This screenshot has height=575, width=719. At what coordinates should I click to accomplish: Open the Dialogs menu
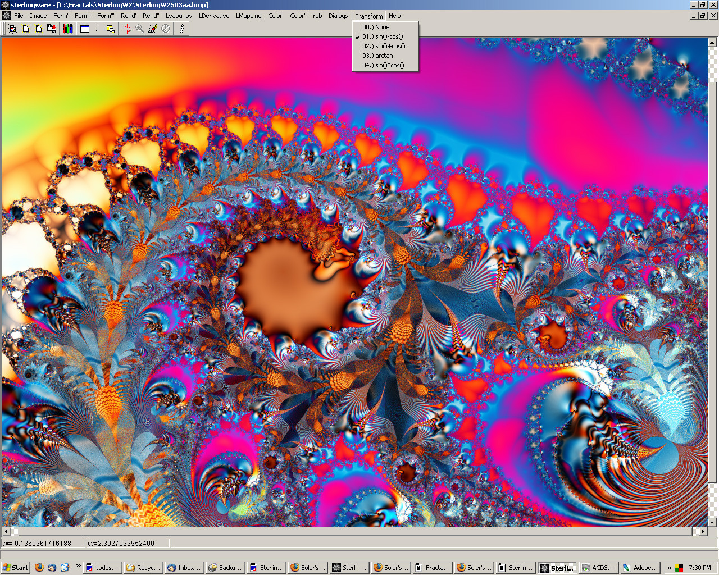point(338,16)
